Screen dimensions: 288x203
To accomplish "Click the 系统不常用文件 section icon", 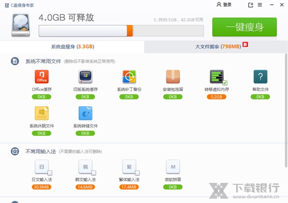I will point(15,61).
